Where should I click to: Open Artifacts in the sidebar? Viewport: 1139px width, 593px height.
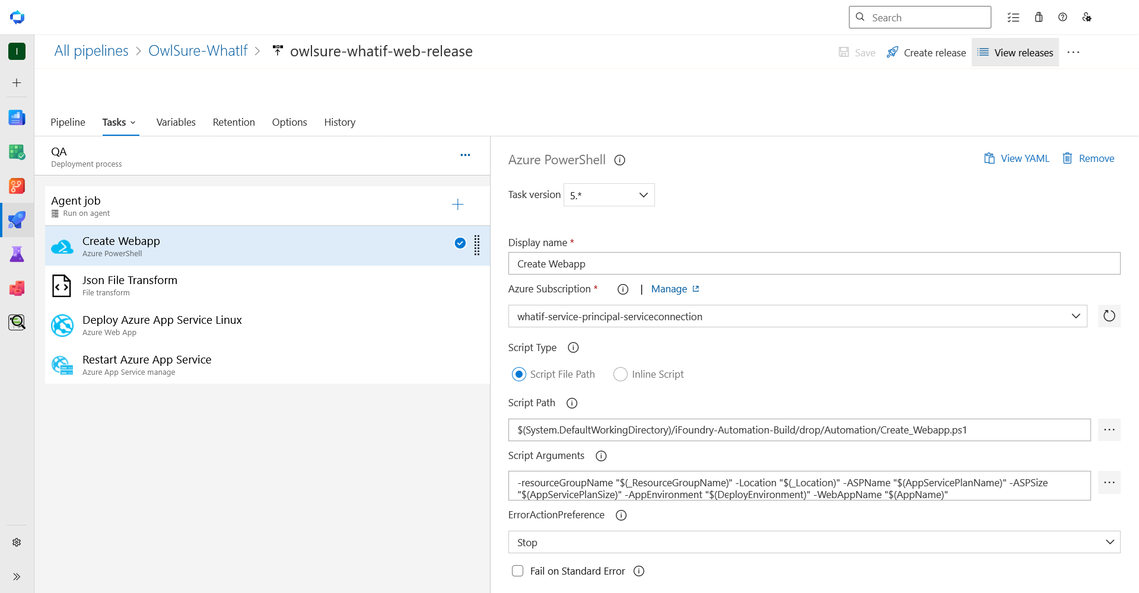pos(17,288)
